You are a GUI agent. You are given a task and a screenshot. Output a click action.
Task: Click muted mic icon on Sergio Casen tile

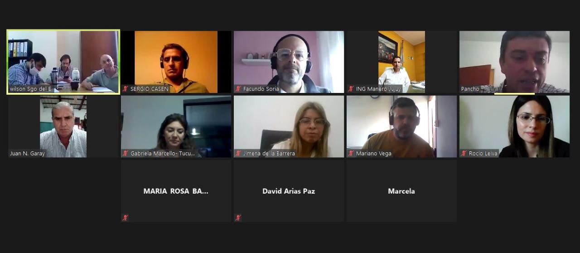pyautogui.click(x=125, y=89)
